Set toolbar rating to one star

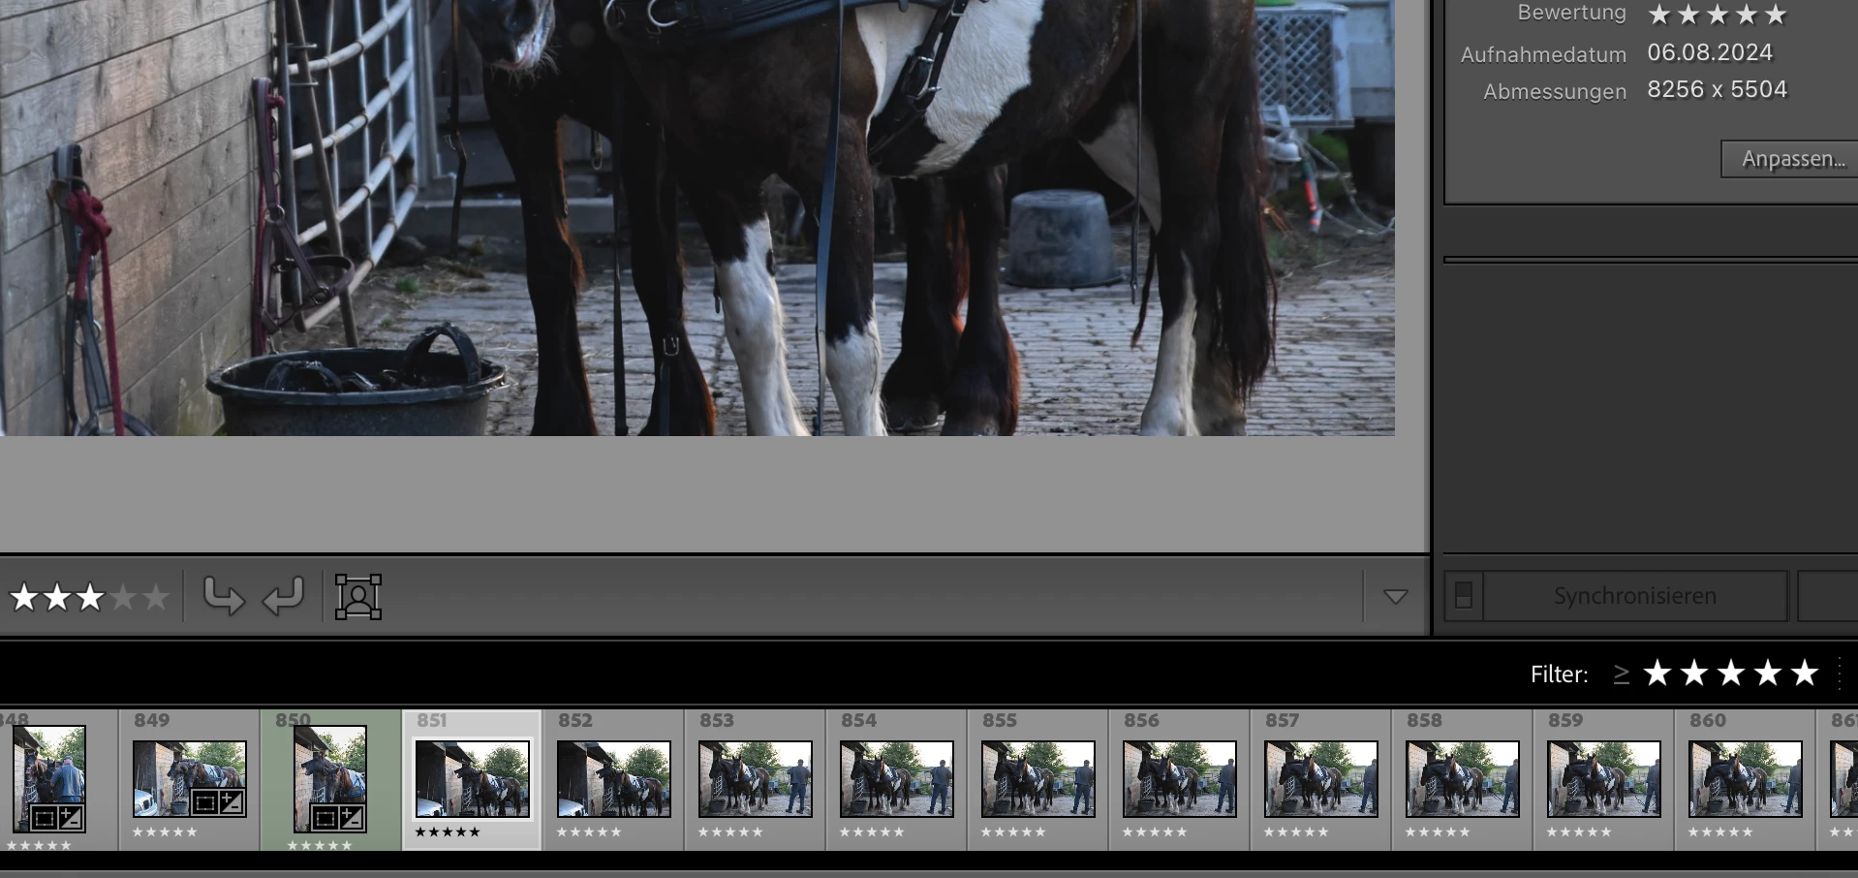click(23, 597)
